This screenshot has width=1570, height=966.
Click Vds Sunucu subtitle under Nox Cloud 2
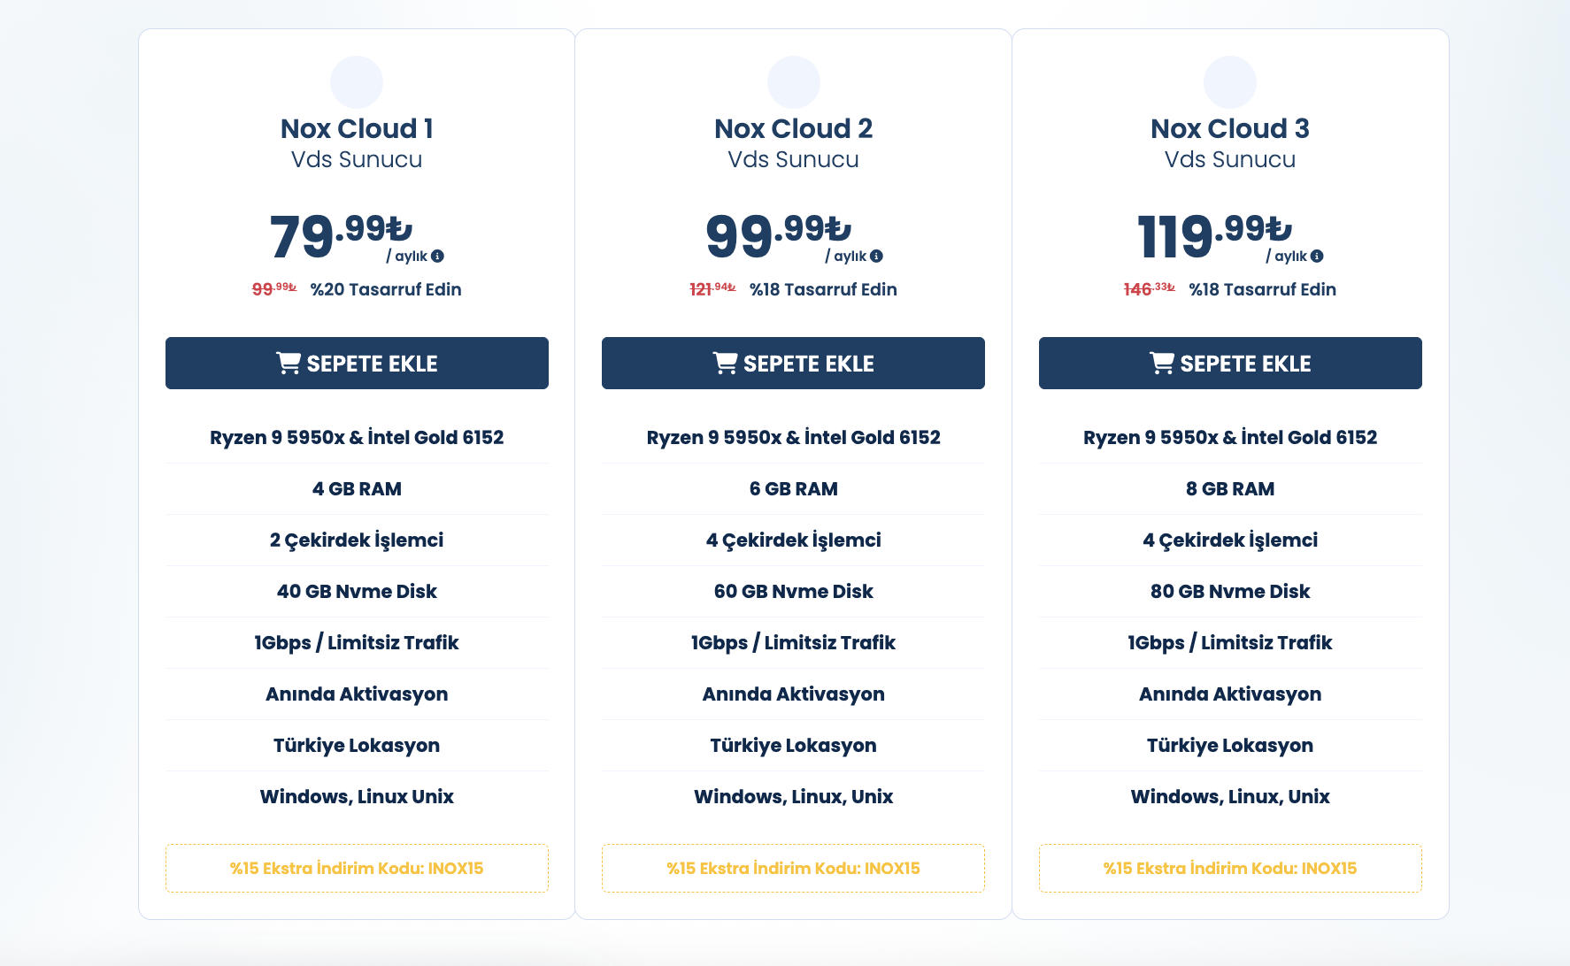794,159
